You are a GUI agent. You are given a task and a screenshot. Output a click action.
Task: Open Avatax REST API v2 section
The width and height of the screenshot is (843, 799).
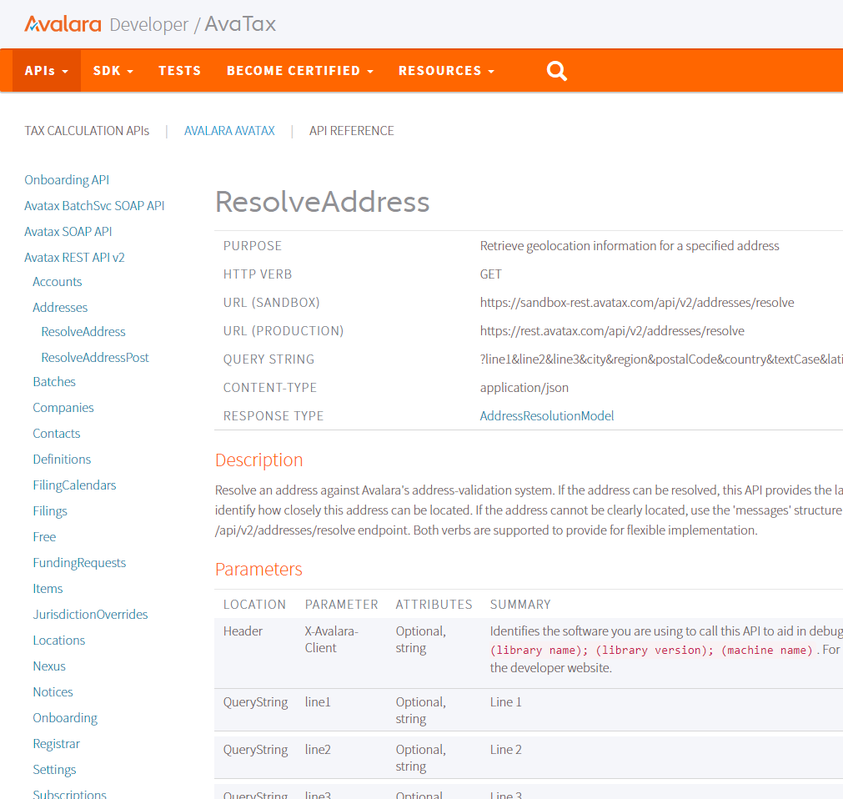[74, 258]
